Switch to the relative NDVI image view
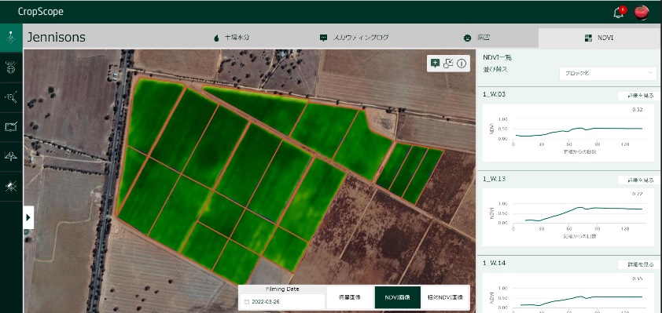This screenshot has width=662, height=313. click(445, 297)
